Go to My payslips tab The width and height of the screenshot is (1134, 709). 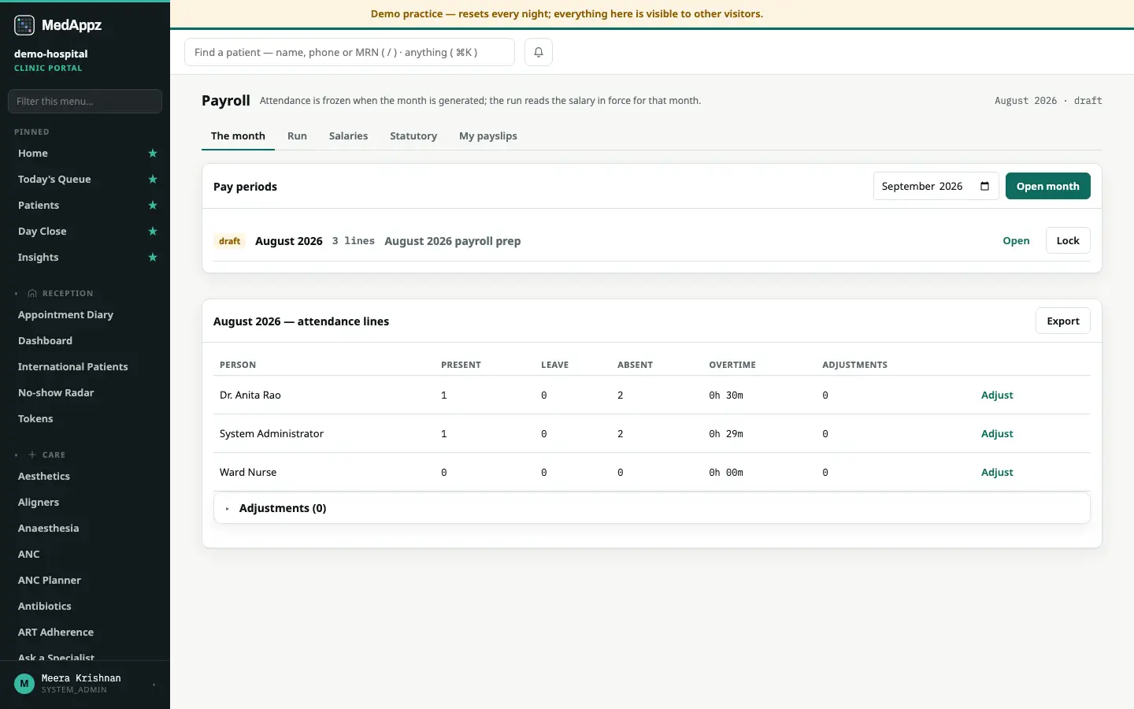(488, 135)
